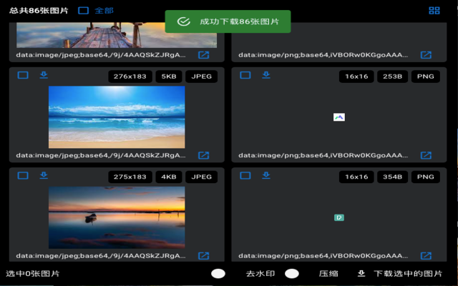Open pier image in new tab icon
458x286 pixels.
click(x=203, y=55)
